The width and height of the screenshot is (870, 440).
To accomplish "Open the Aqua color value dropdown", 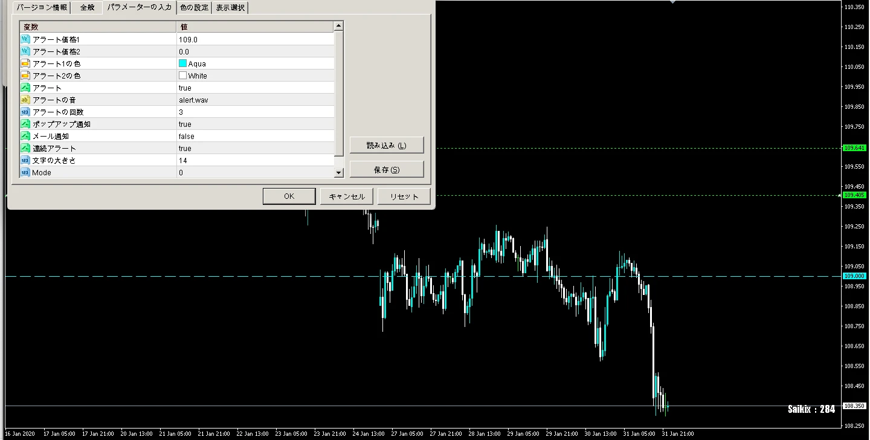I will coord(254,63).
